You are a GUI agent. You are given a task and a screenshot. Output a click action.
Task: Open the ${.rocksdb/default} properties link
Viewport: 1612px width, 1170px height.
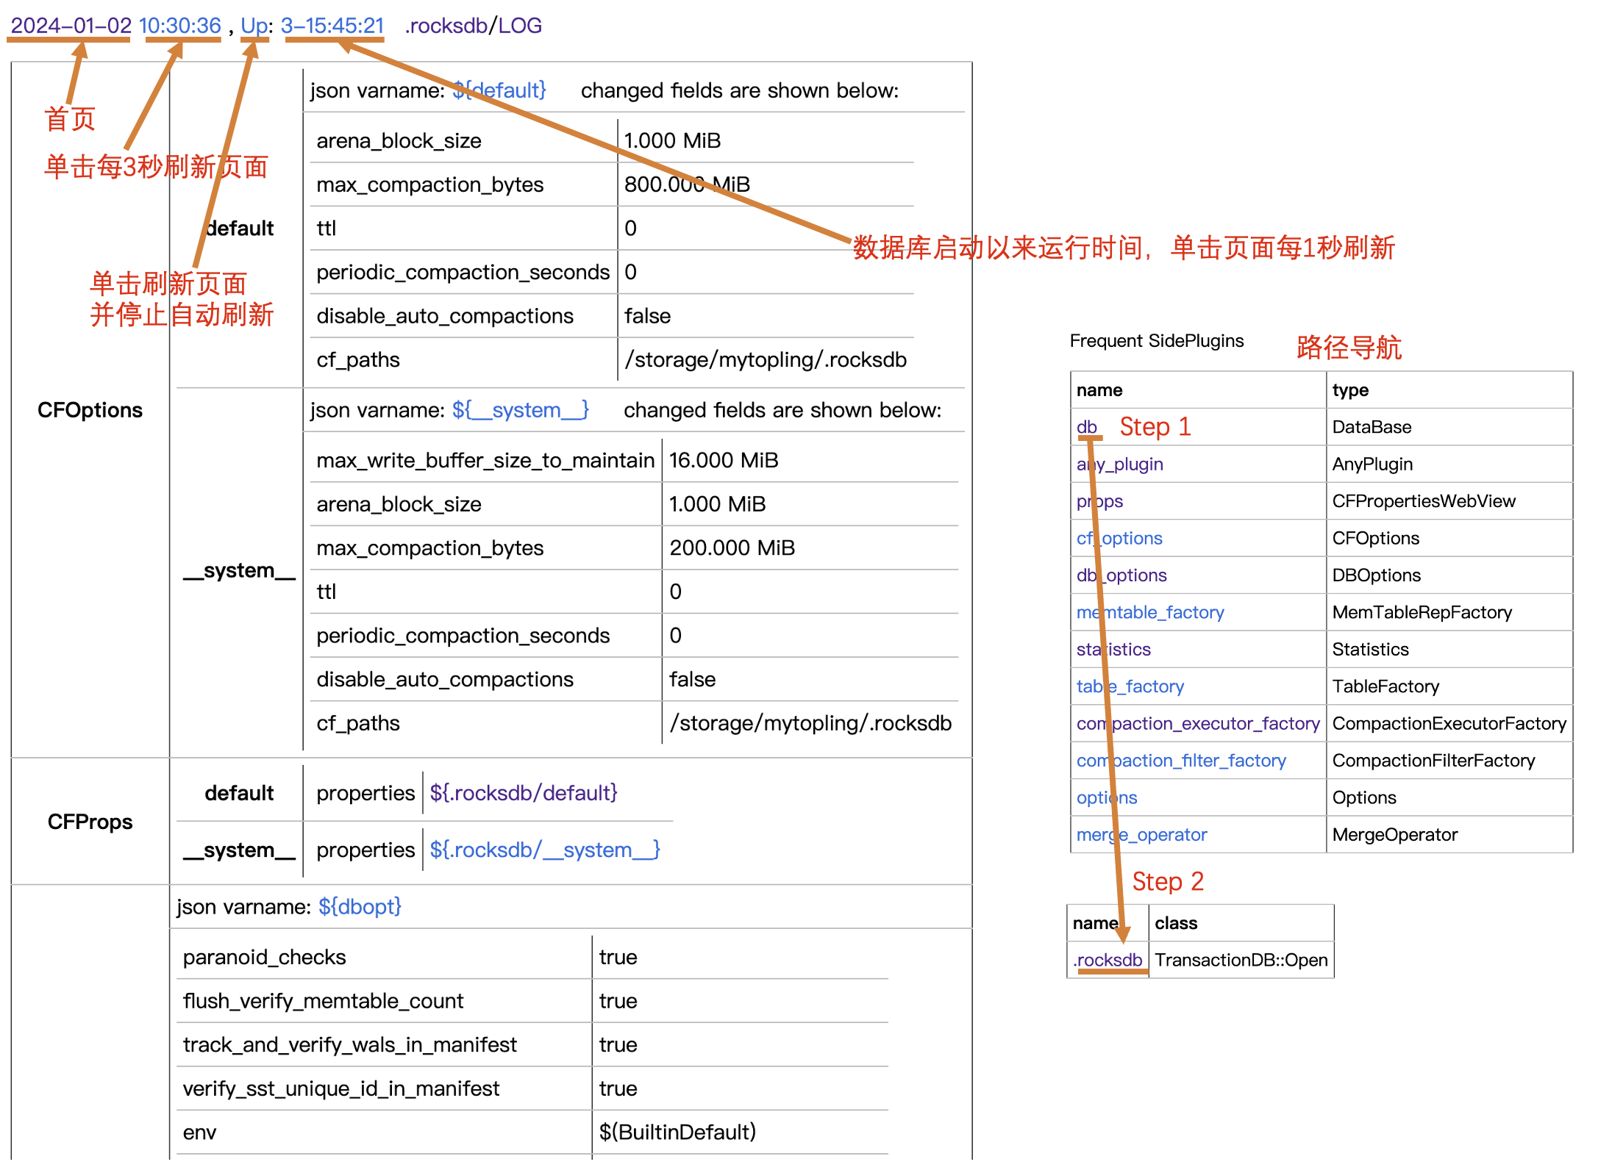(x=524, y=793)
